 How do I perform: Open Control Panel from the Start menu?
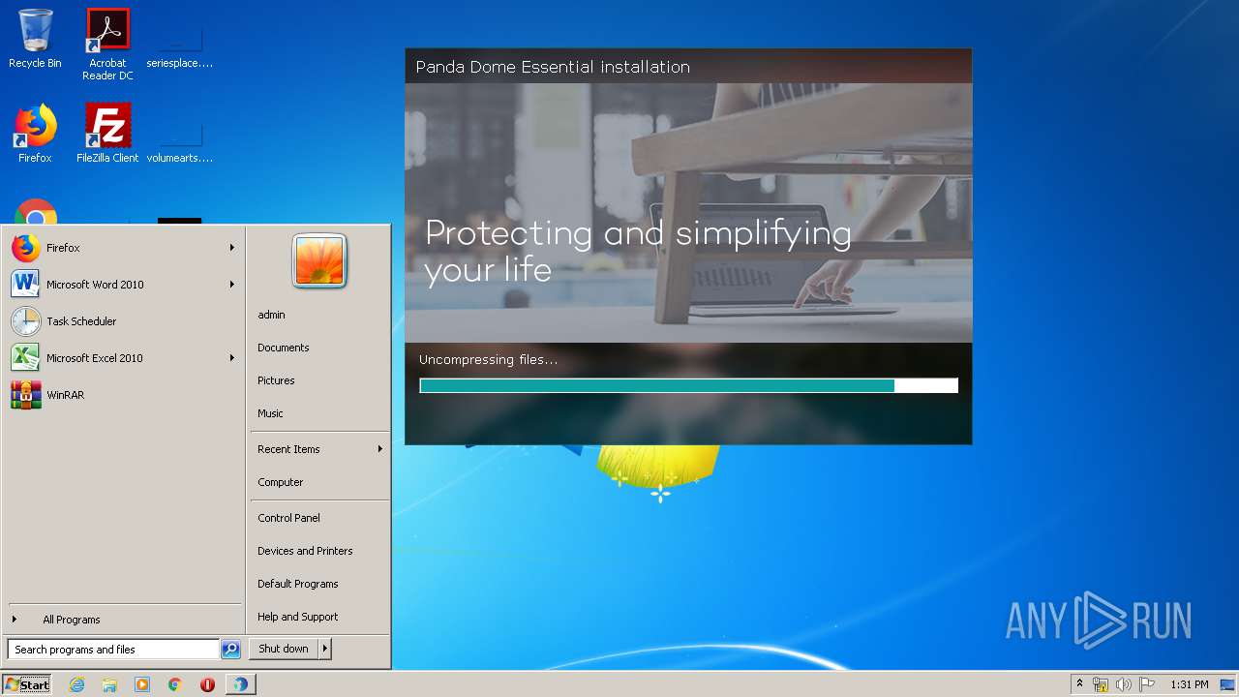pyautogui.click(x=288, y=518)
